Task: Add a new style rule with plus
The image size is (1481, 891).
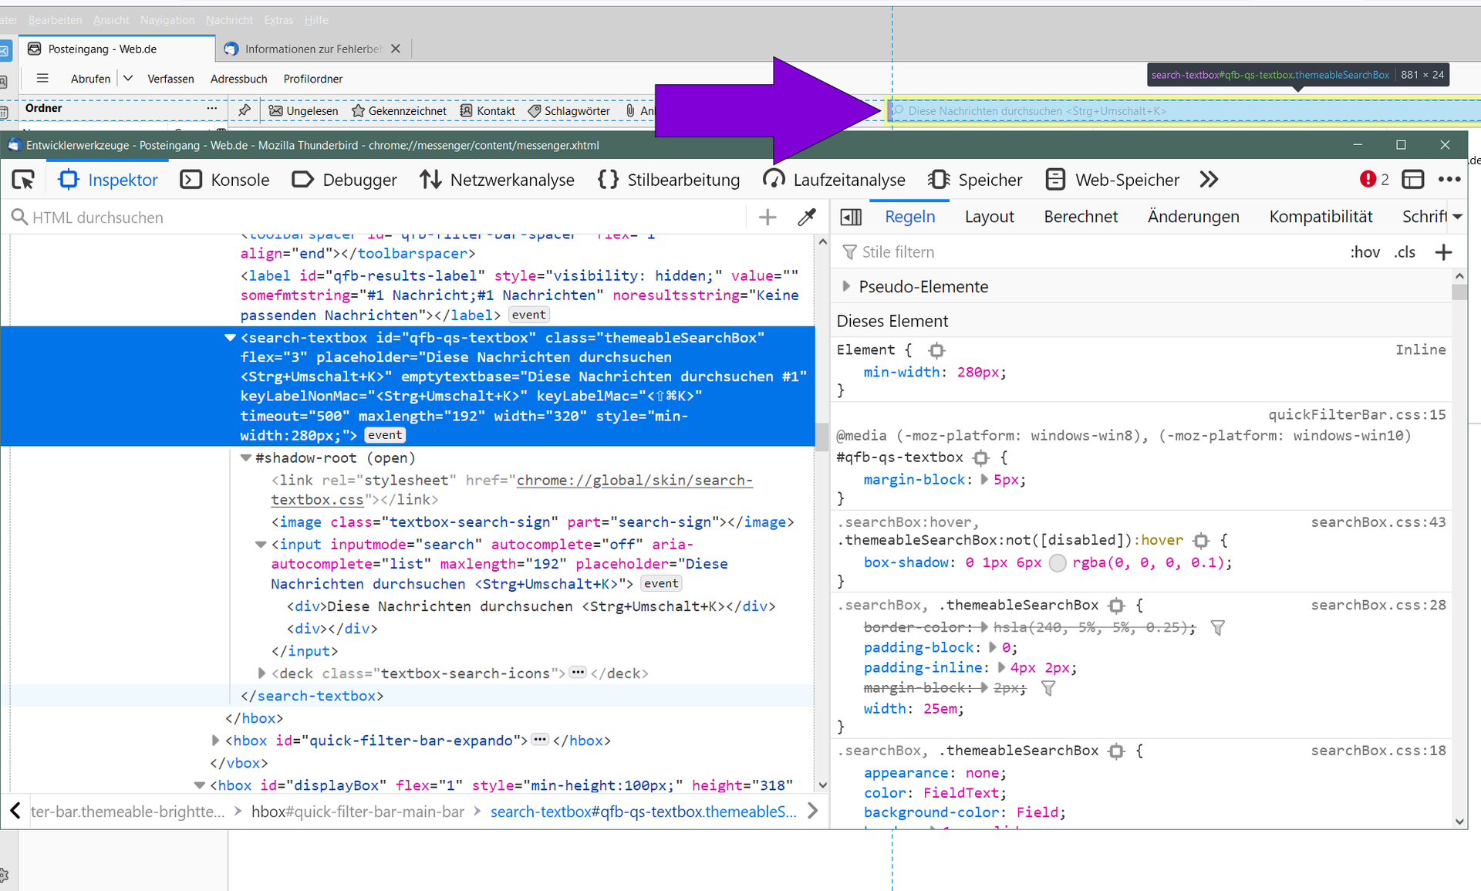Action: click(x=1443, y=252)
